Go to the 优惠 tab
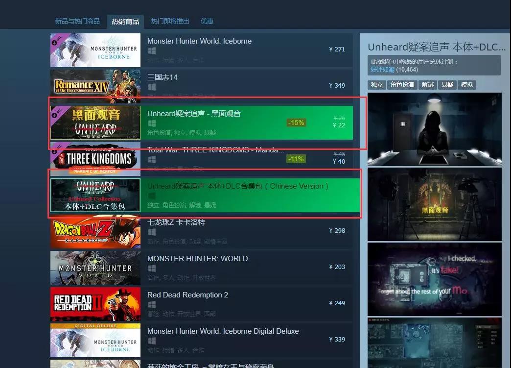Screen dimensions: 511x368 (207, 21)
